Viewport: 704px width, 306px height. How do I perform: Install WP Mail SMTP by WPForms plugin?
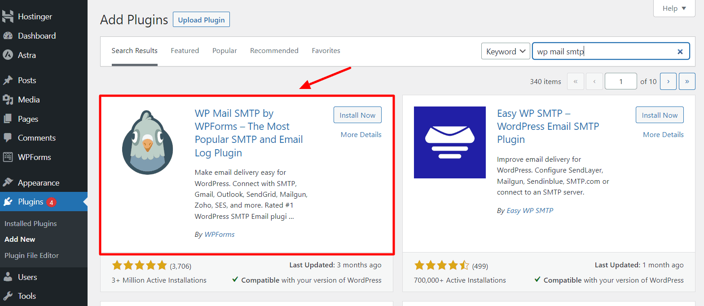coord(357,115)
